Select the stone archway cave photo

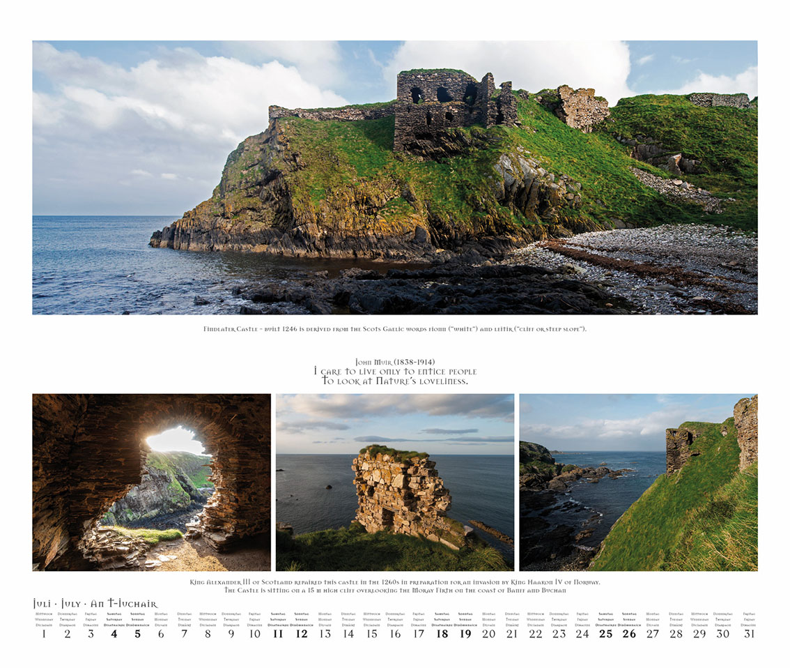tap(151, 482)
